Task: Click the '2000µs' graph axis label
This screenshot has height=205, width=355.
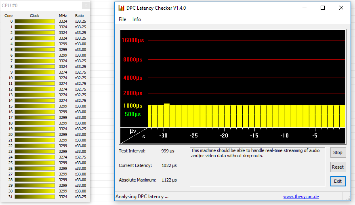Action: [133, 93]
